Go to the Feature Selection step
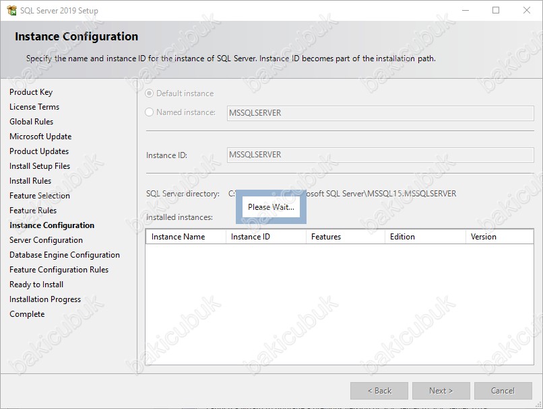Image resolution: width=543 pixels, height=409 pixels. point(40,196)
